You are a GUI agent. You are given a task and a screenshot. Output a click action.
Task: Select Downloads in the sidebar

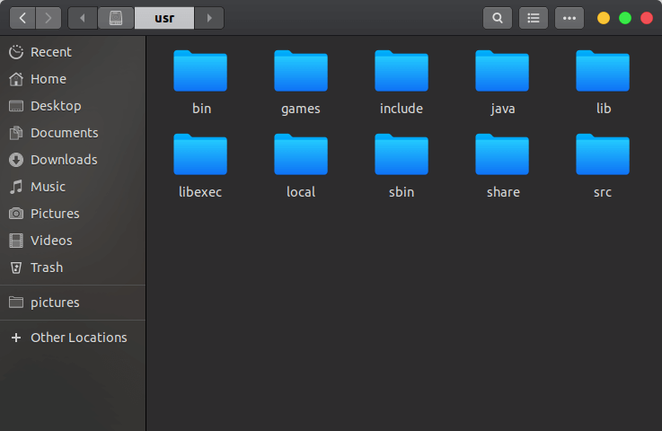click(x=63, y=160)
